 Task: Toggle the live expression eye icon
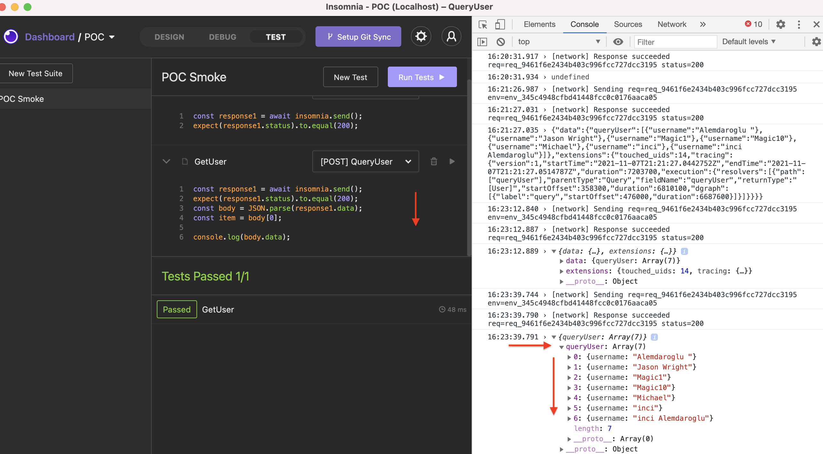618,42
